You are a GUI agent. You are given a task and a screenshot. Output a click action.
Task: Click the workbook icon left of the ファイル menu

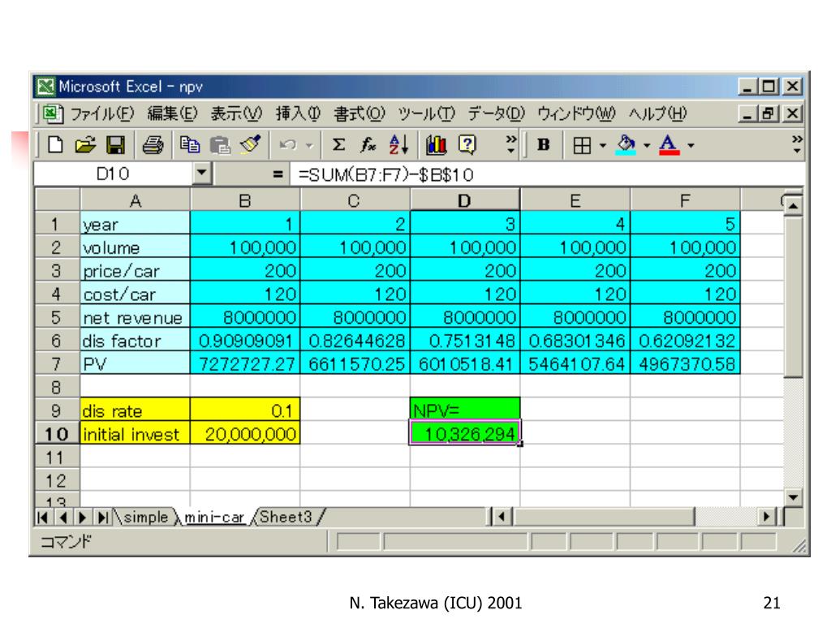click(53, 114)
